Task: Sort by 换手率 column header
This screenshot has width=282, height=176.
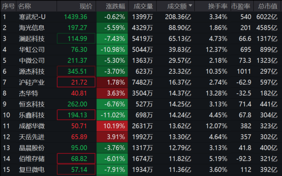Action: click(218, 6)
